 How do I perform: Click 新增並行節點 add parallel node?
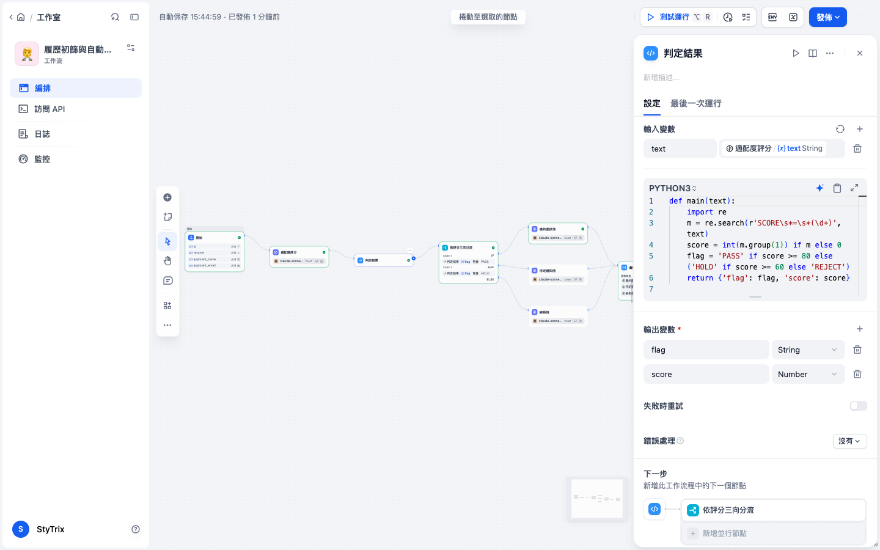(x=774, y=533)
